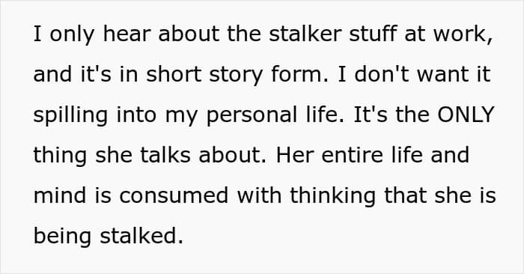The width and height of the screenshot is (524, 274).
Task: Click the word "spilling"
Action: pyautogui.click(x=70, y=116)
